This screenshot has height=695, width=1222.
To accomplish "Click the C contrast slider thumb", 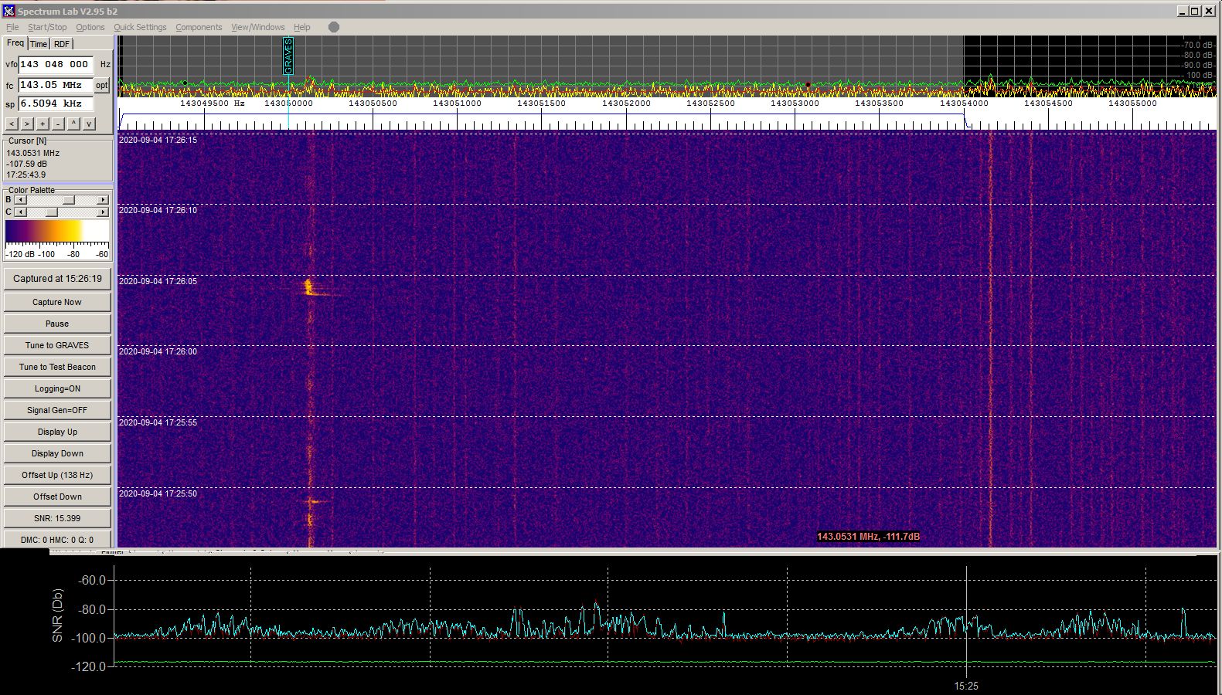I will pyautogui.click(x=52, y=212).
